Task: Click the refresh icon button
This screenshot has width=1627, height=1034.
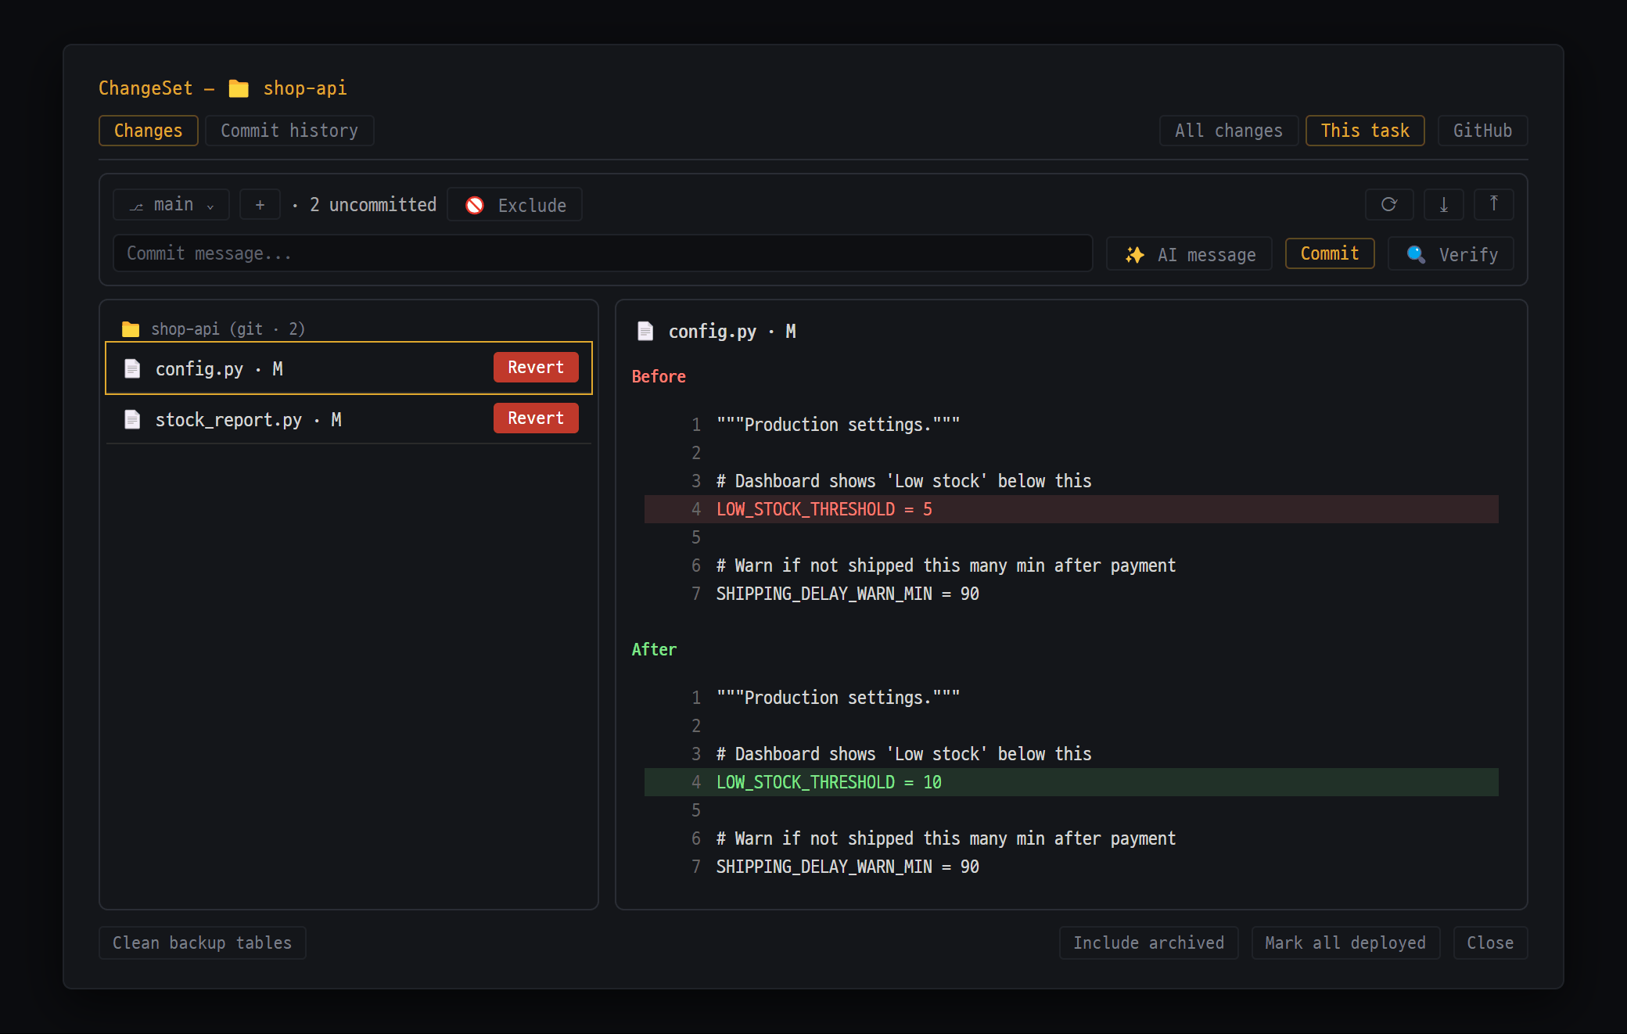Action: point(1388,204)
